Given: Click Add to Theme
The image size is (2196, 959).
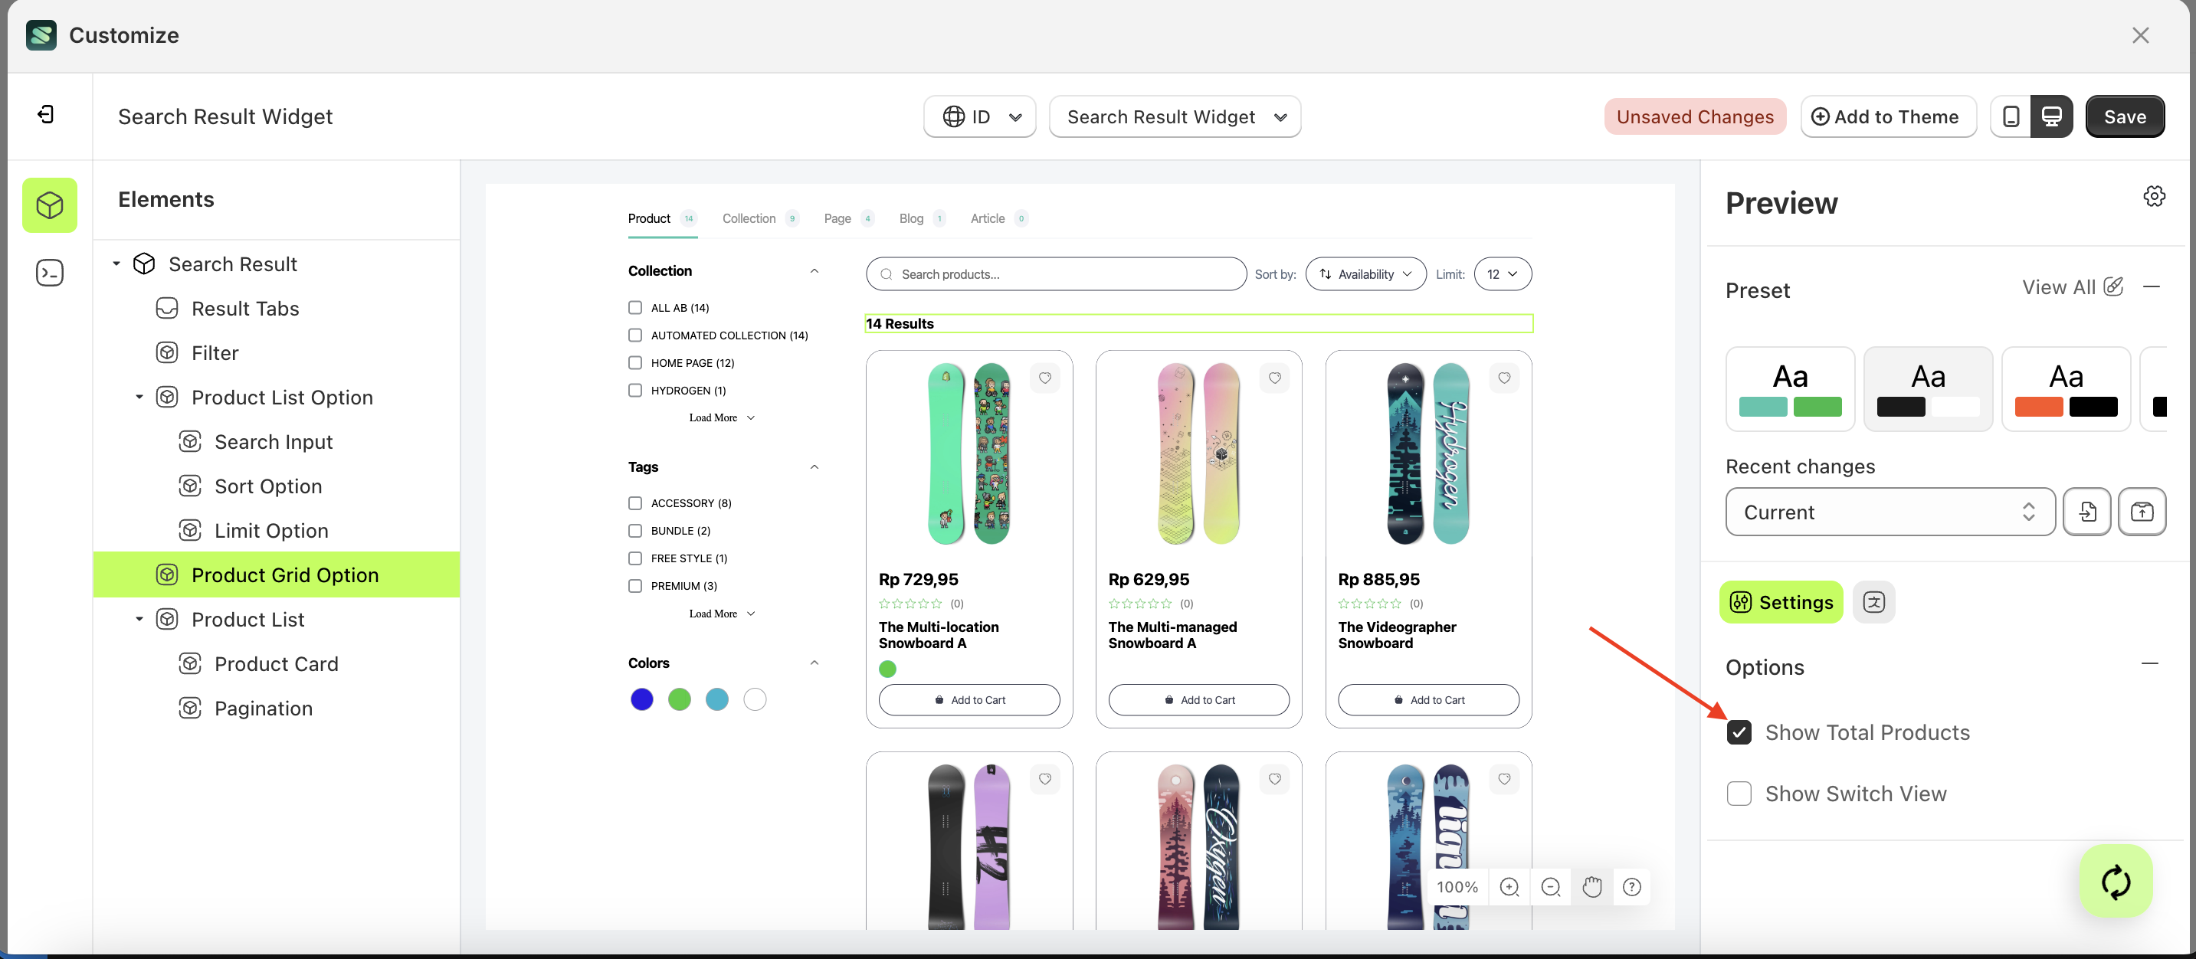Looking at the screenshot, I should pyautogui.click(x=1888, y=116).
